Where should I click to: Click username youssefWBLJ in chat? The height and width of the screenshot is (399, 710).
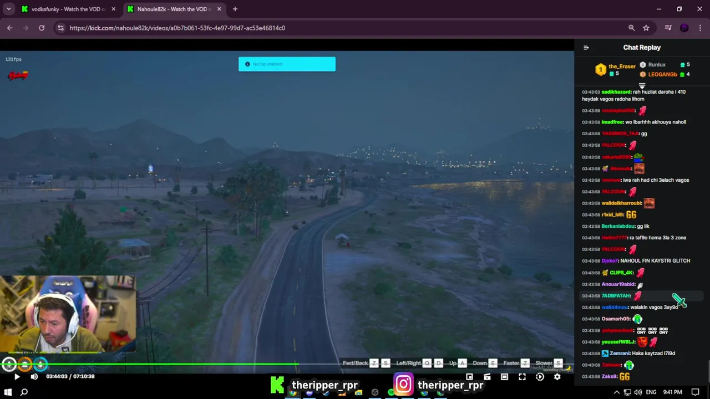click(x=618, y=342)
